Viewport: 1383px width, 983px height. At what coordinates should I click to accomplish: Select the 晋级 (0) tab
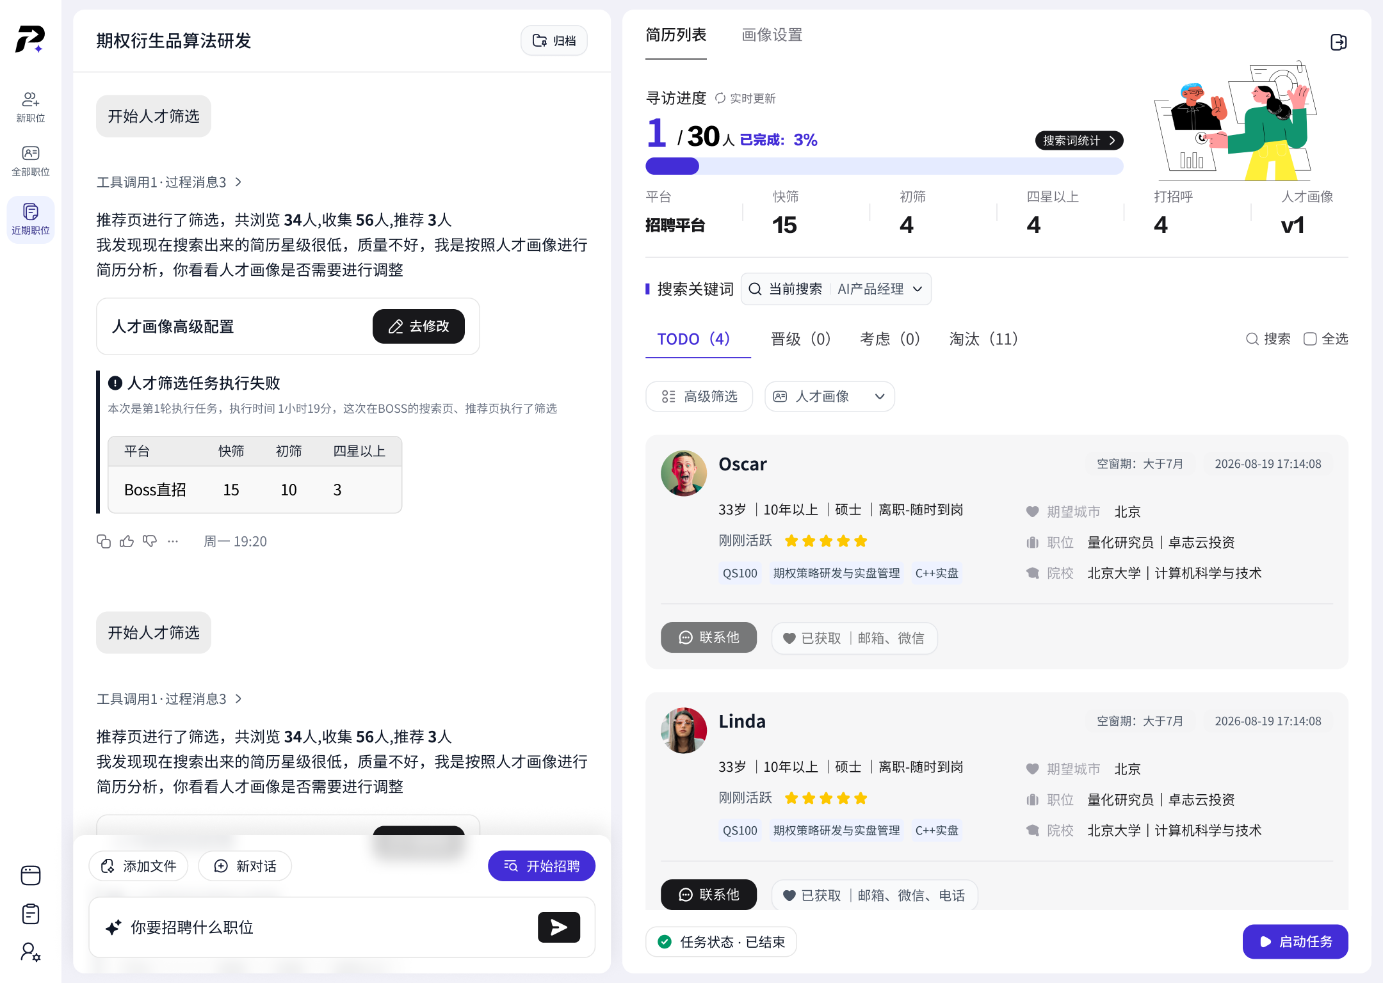tap(800, 339)
